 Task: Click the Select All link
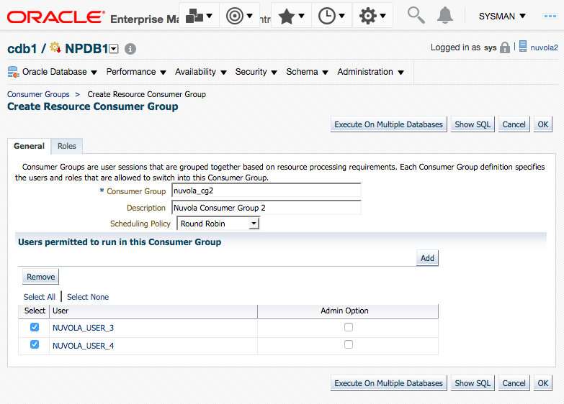40,297
